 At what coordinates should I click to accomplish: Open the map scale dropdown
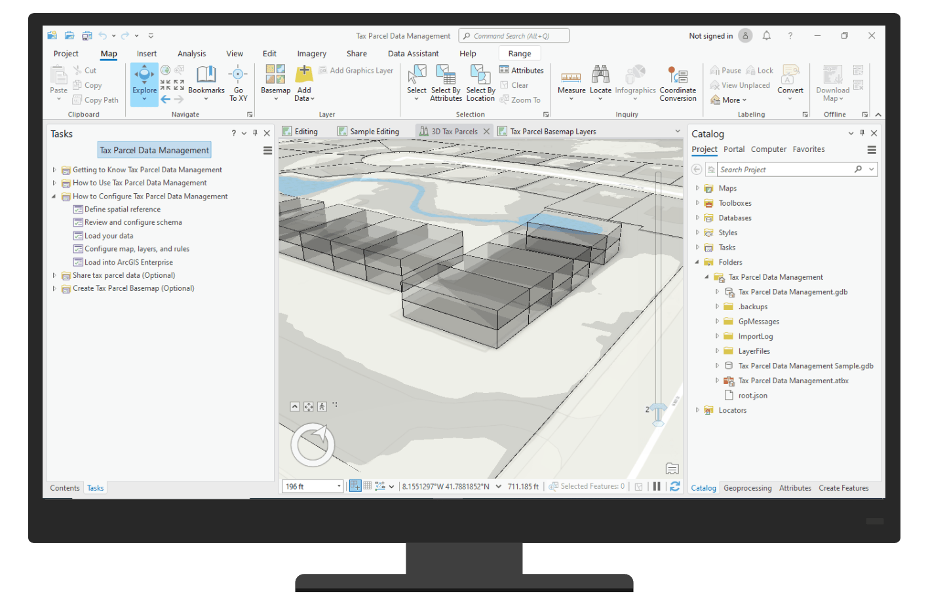point(338,485)
